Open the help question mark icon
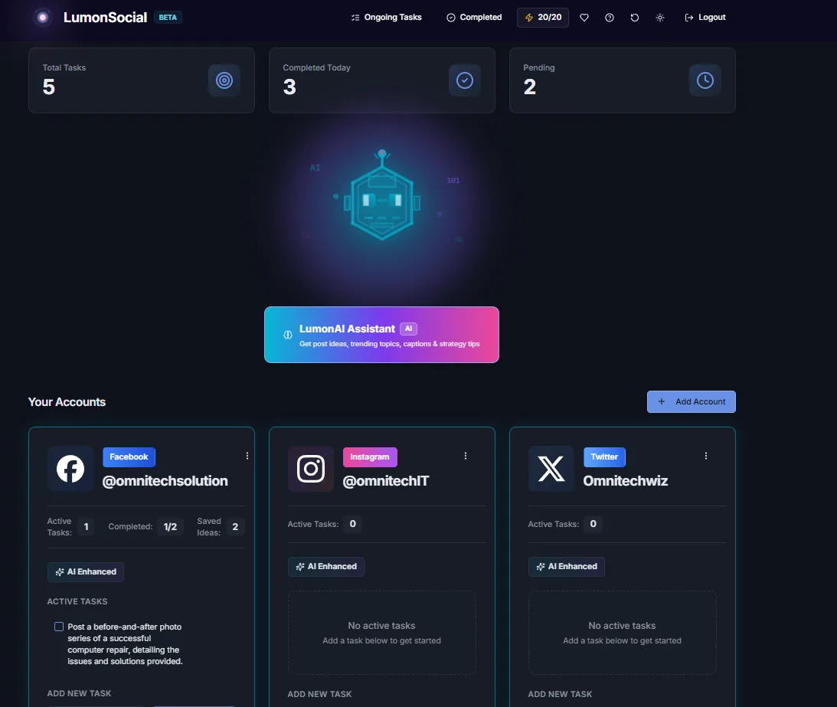 coord(609,18)
